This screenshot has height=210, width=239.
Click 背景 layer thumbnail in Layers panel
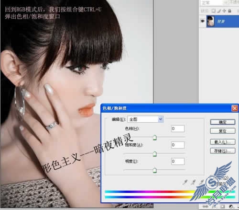click(x=210, y=21)
